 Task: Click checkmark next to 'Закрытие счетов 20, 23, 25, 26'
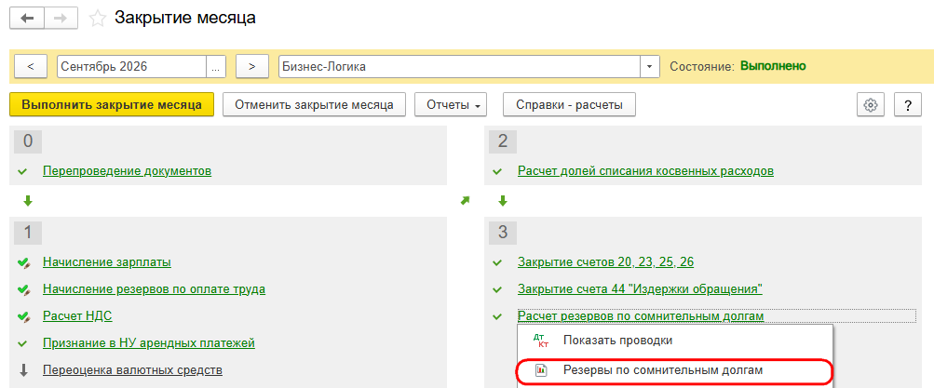click(497, 262)
